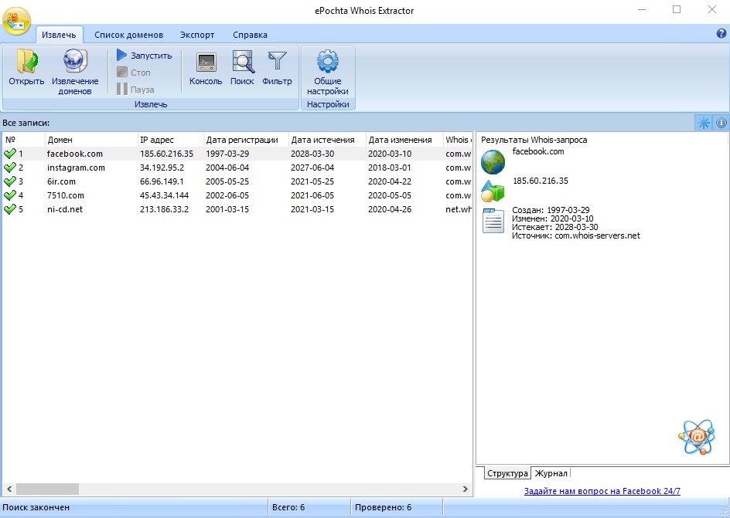Click Поиск закончен status bar text
This screenshot has height=518, width=730.
point(36,507)
